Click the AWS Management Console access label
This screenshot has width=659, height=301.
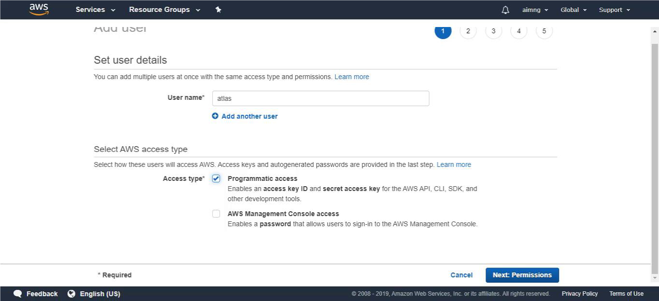click(x=283, y=214)
